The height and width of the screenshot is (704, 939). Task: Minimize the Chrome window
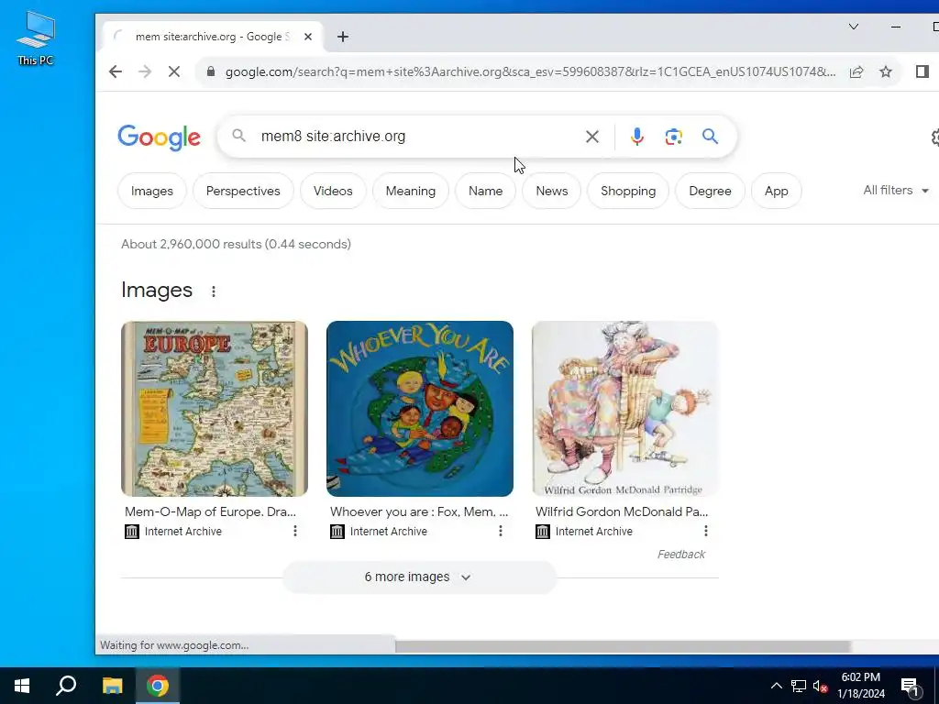896,27
